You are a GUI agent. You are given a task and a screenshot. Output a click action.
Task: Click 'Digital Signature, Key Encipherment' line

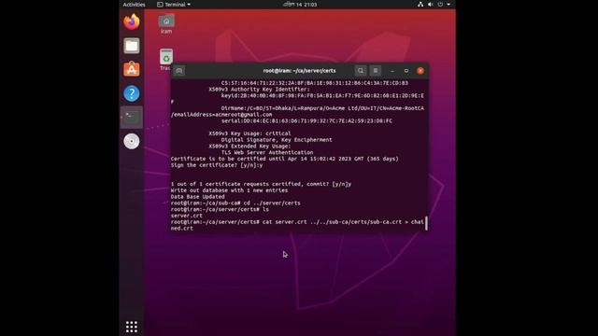pyautogui.click(x=277, y=140)
